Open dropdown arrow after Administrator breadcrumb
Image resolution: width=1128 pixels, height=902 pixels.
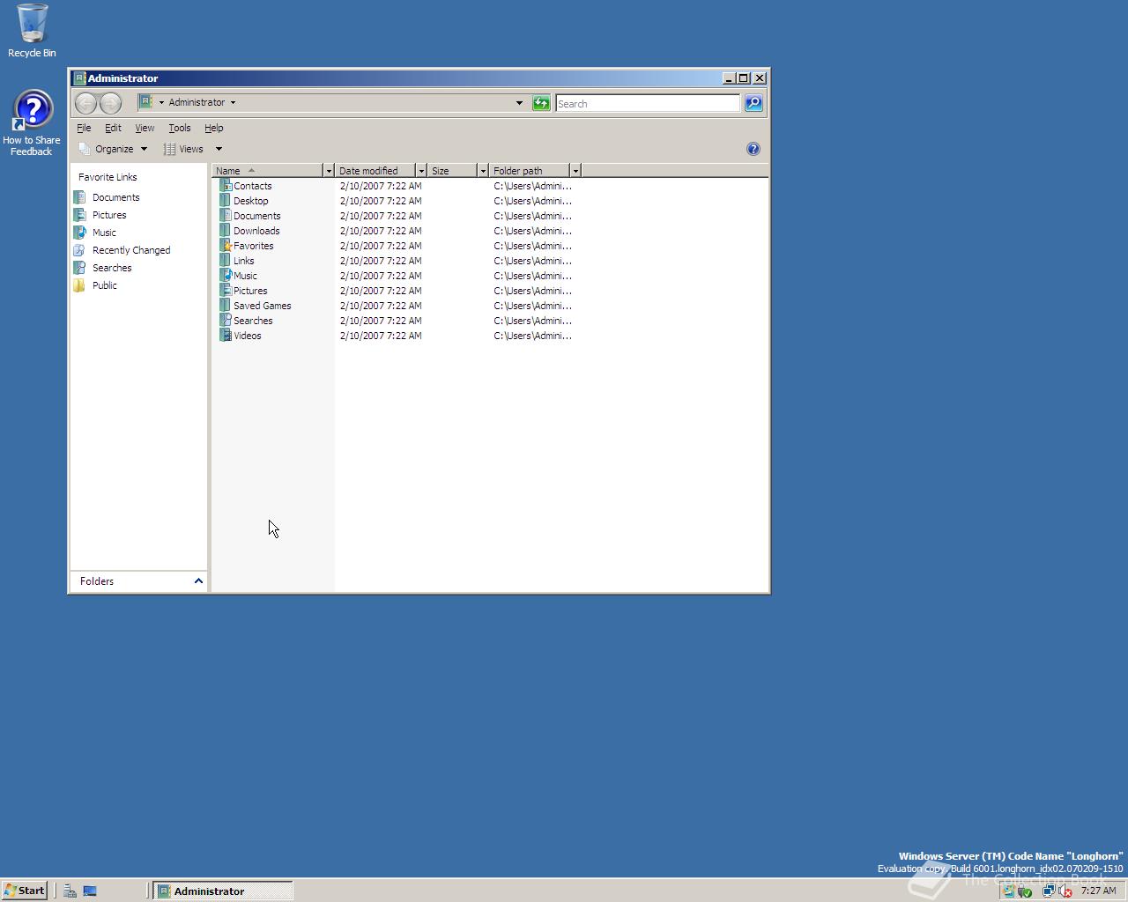(x=233, y=102)
